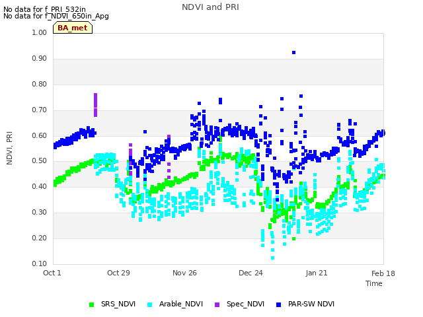The height and width of the screenshot is (317, 423).
Task: Click the 'No data for f_NDVI_650in_Apg' message
Action: [x=56, y=16]
